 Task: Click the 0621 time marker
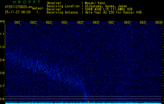pyautogui.click(x=18, y=22)
